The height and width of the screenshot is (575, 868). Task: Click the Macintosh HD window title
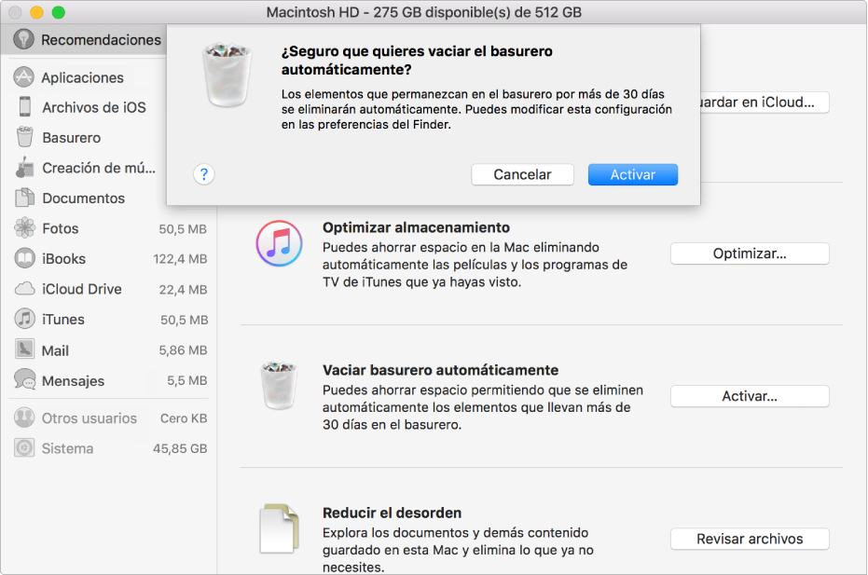point(423,12)
